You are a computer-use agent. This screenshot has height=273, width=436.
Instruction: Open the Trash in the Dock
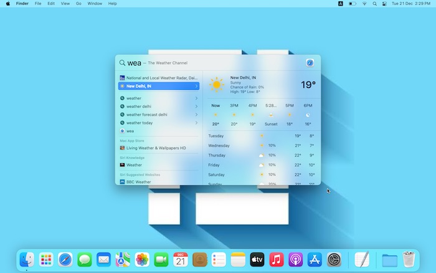tap(409, 259)
